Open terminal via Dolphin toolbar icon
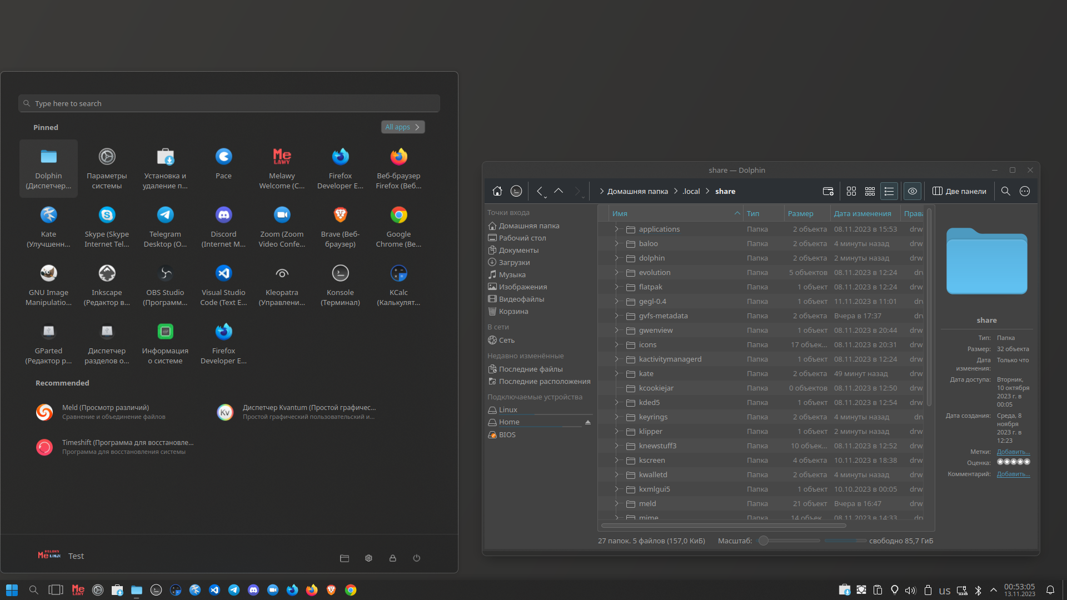 pyautogui.click(x=516, y=191)
